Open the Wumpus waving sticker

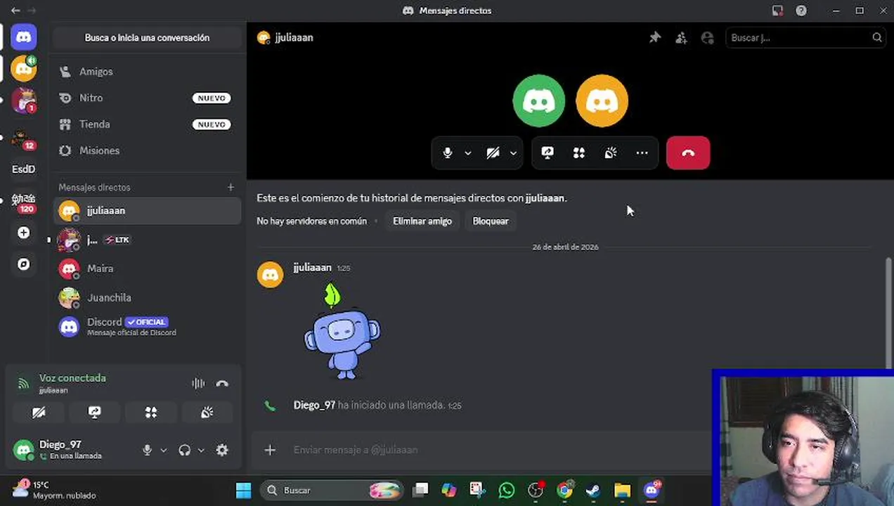pos(342,330)
